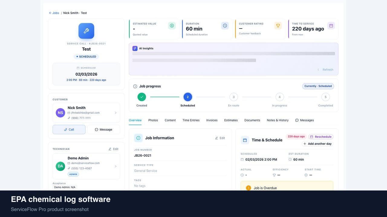
Task: Click the blue wrench service call icon
Action: (x=86, y=31)
